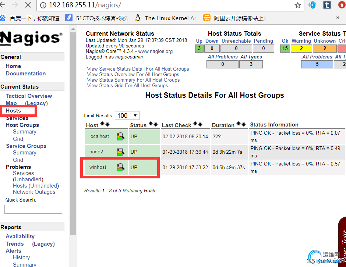Open the Baidu bookmark
Screen dimensions: 346x267
pos(30,18)
